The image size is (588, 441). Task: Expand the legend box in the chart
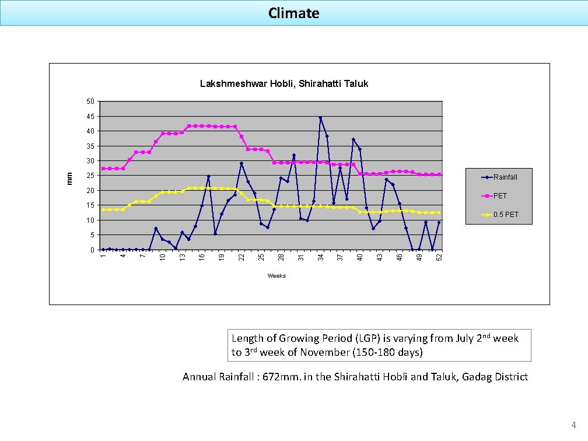coord(500,197)
